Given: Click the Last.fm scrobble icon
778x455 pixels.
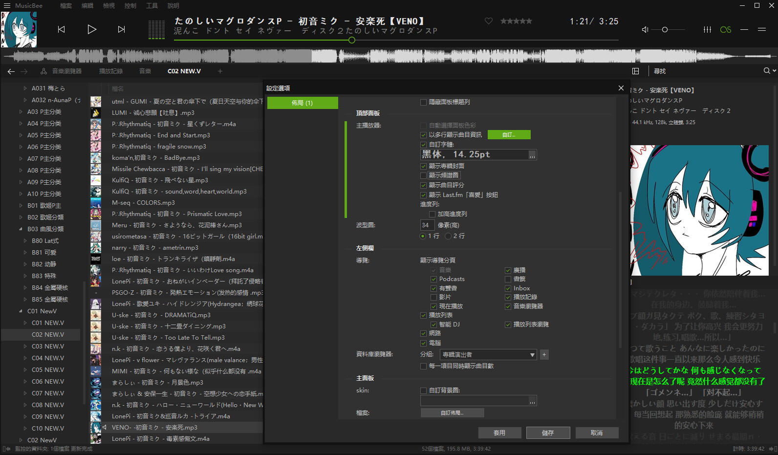Looking at the screenshot, I should click(x=726, y=29).
